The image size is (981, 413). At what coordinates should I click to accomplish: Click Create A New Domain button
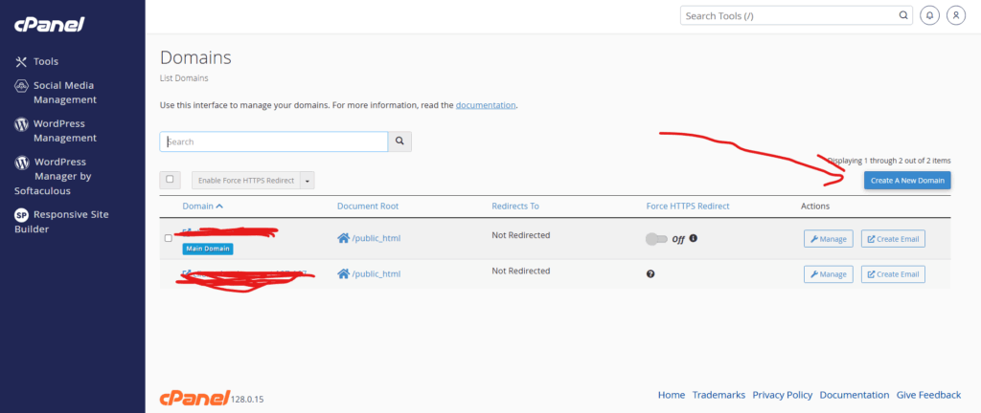click(x=906, y=180)
